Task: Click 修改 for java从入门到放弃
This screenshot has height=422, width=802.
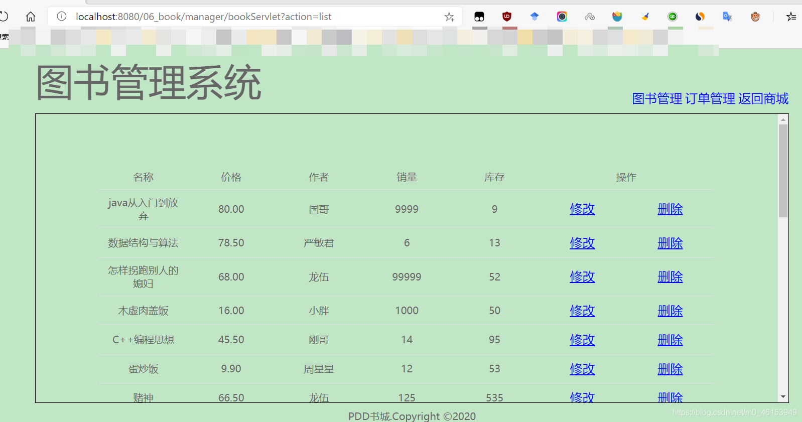Action: (x=582, y=209)
